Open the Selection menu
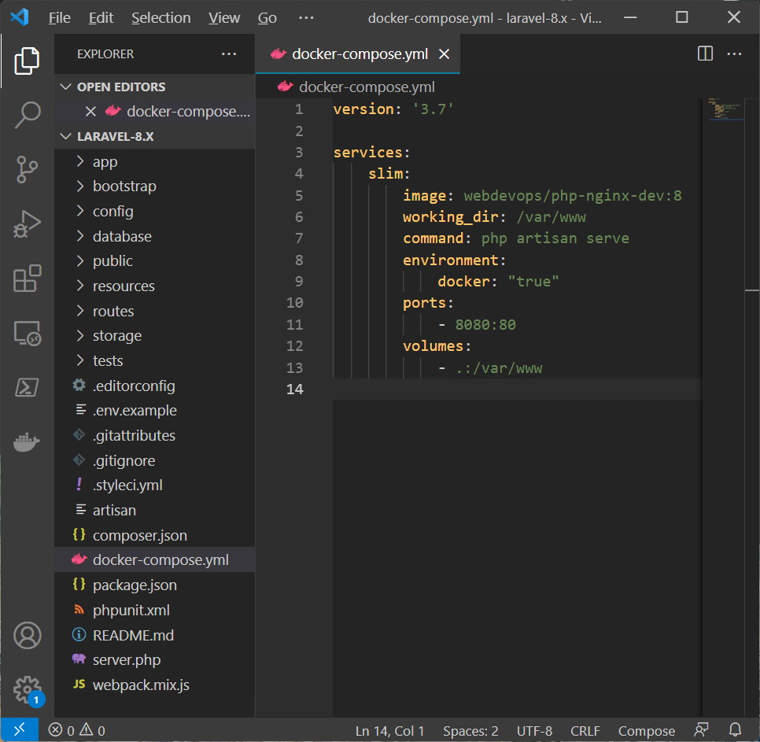Viewport: 760px width, 742px height. coord(161,18)
